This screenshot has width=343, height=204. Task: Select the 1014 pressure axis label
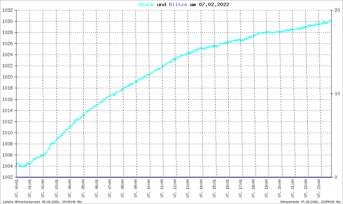(x=7, y=110)
